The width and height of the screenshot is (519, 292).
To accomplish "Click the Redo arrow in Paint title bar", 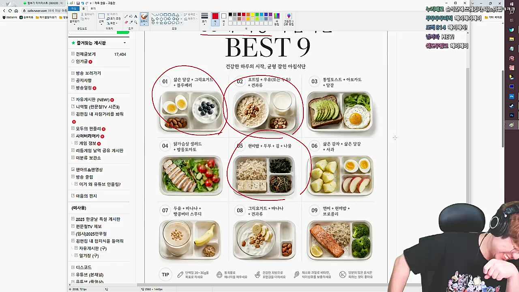I will (x=87, y=3).
